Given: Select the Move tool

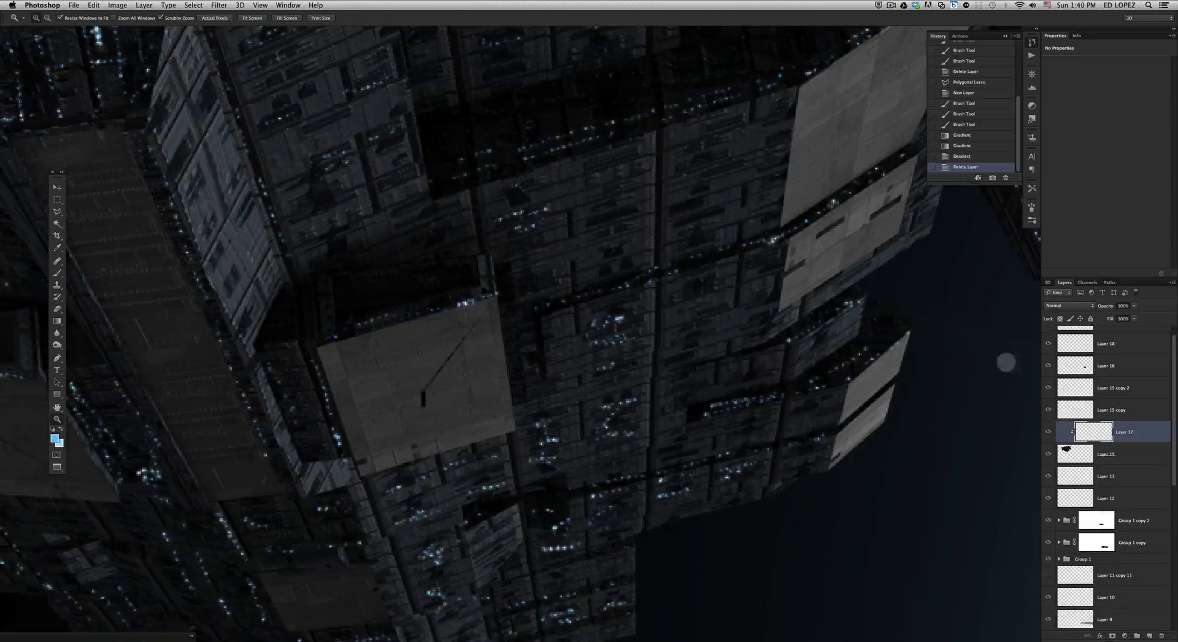Looking at the screenshot, I should [57, 187].
